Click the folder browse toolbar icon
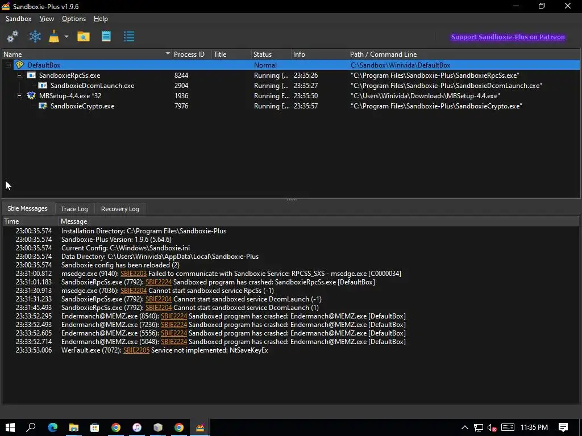This screenshot has height=436, width=582. [x=84, y=36]
